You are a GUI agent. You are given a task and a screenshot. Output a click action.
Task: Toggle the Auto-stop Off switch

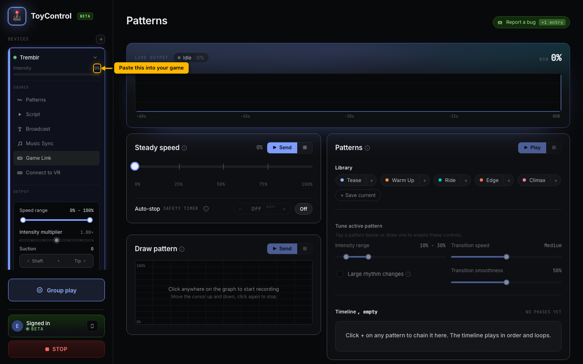pyautogui.click(x=304, y=209)
